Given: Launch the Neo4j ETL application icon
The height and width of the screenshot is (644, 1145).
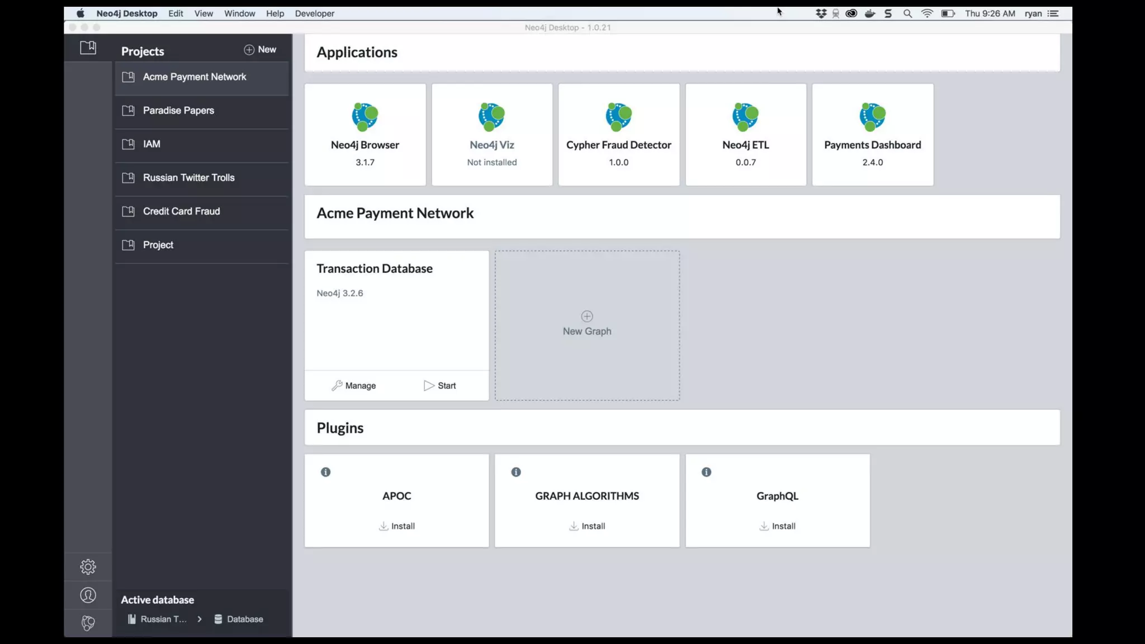Looking at the screenshot, I should (x=746, y=116).
